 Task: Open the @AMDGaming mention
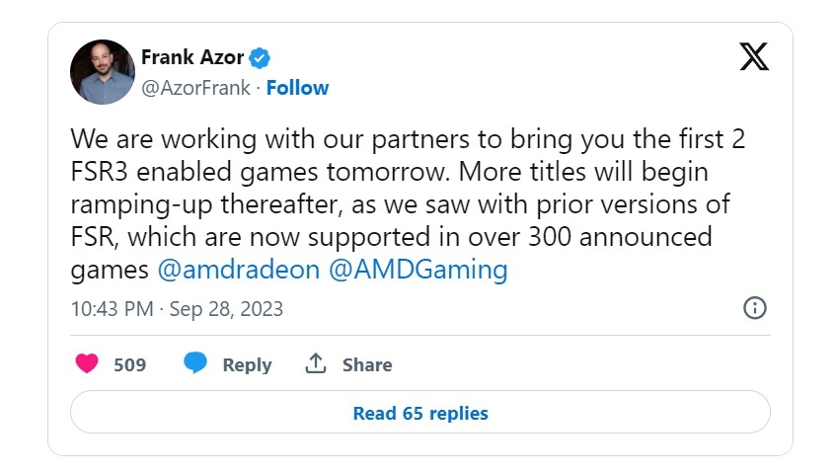tap(418, 270)
